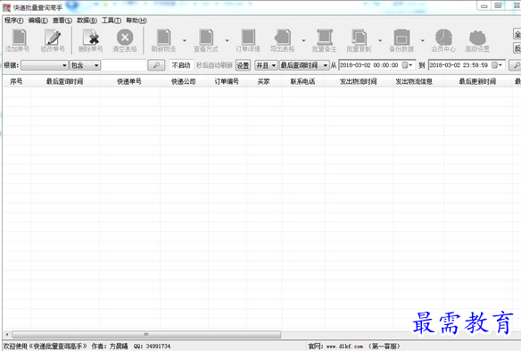This screenshot has height=351, width=521.
Task: Click the 联系电话 column header
Action: point(303,81)
